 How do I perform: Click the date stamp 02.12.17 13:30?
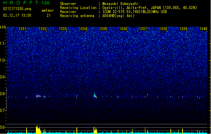coord(17,15)
